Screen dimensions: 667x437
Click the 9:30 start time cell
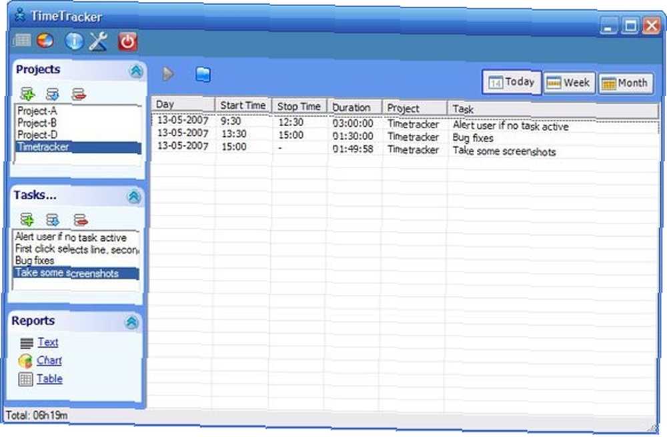click(231, 121)
